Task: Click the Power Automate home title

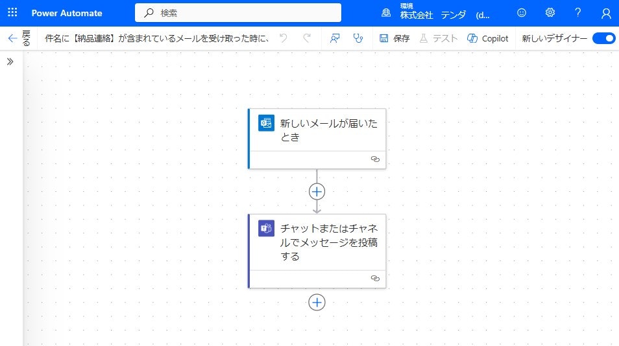Action: click(67, 13)
